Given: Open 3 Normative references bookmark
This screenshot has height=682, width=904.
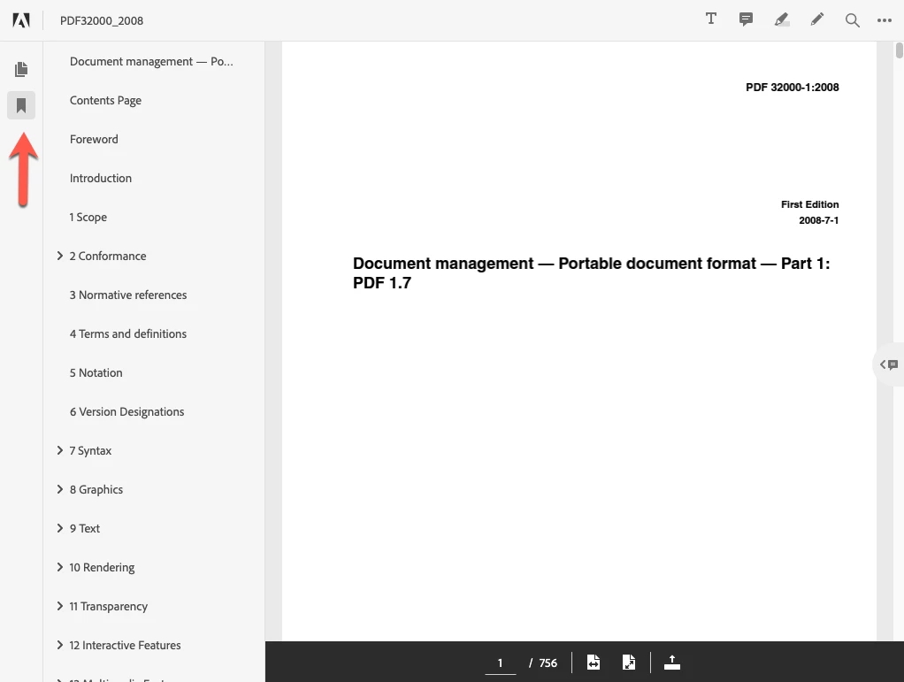Looking at the screenshot, I should 128,295.
